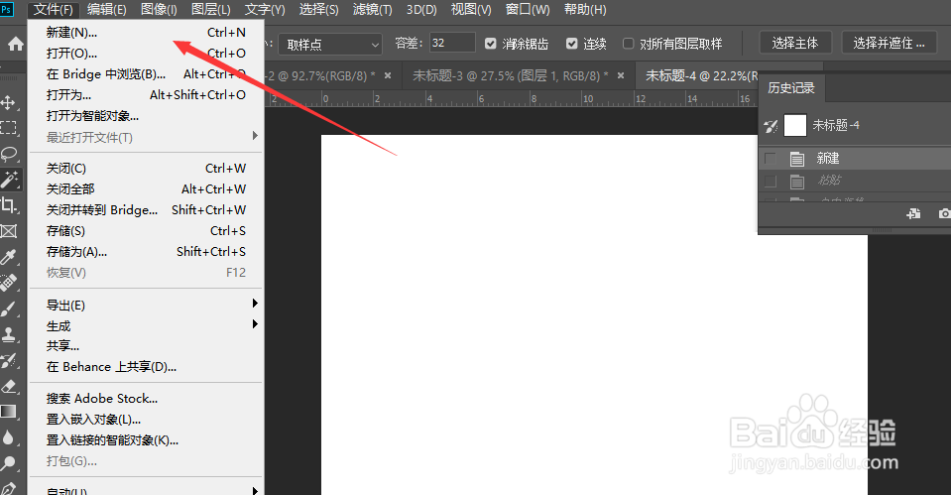Choose 置入链接的智能对象(K)... menu item

tap(146, 440)
